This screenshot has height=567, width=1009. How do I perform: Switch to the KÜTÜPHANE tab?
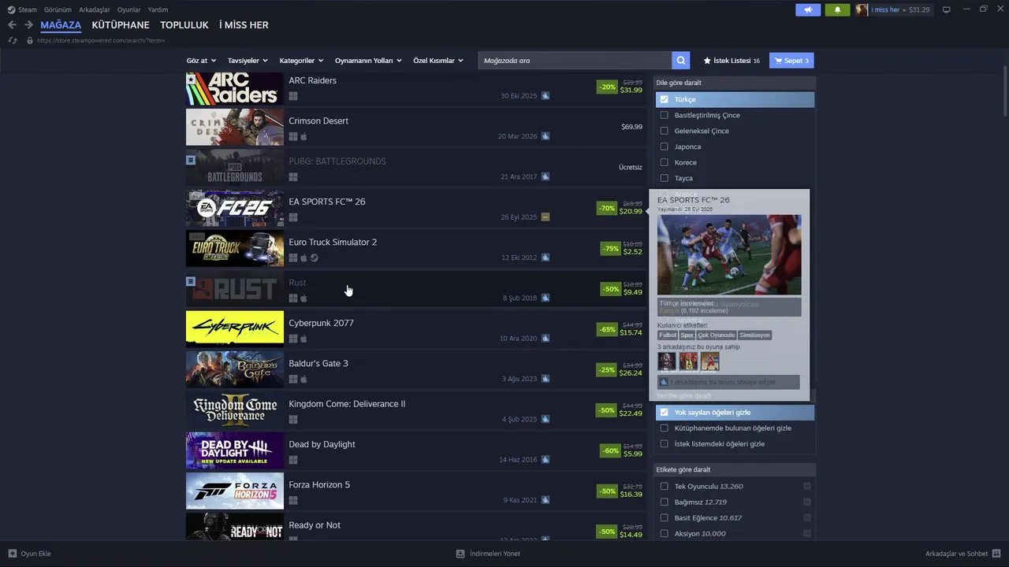pyautogui.click(x=121, y=25)
